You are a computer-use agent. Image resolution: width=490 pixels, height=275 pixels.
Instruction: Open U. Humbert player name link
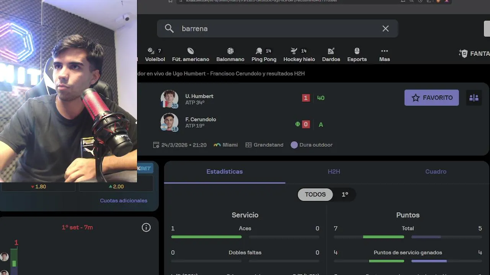point(199,96)
